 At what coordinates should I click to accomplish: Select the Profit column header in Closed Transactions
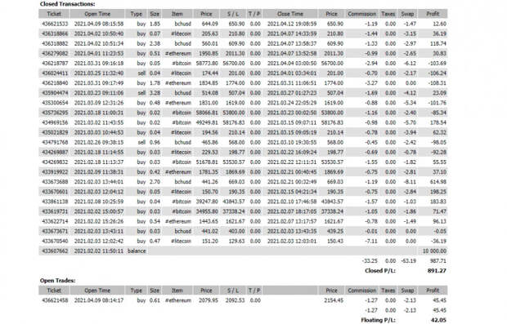pos(433,14)
